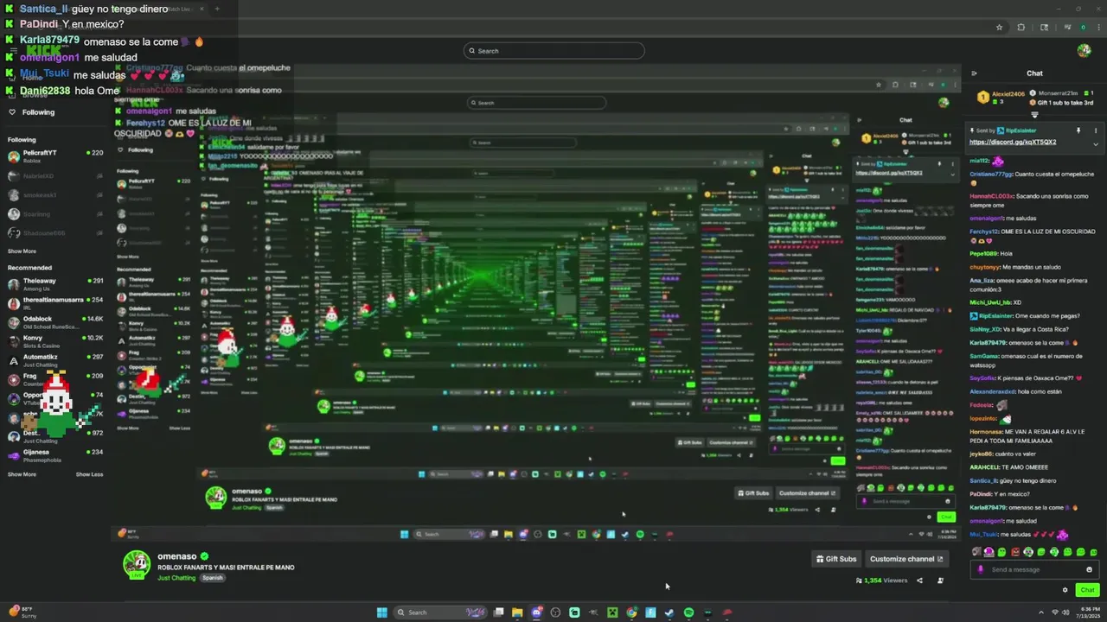The width and height of the screenshot is (1107, 622).
Task: Click the icon right of share icon
Action: click(940, 581)
